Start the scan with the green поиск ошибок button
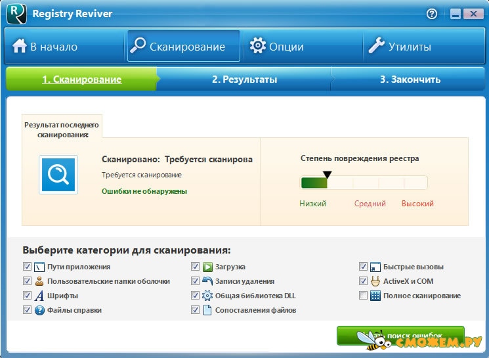This screenshot has width=489, height=358. [x=400, y=336]
